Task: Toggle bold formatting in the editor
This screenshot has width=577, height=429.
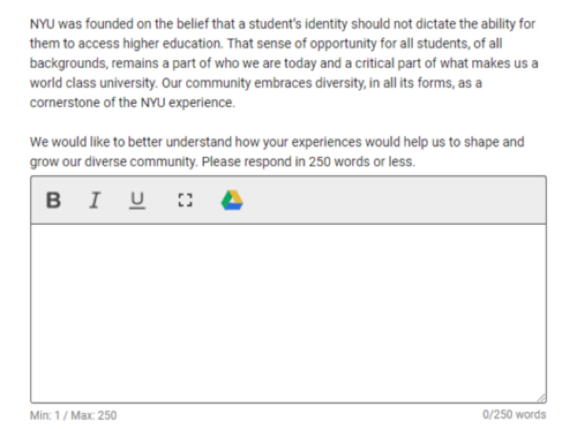Action: point(54,200)
